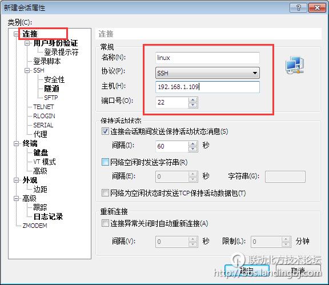Collapse the SSH tree node
Image resolution: width=329 pixels, height=285 pixels.
(27, 70)
